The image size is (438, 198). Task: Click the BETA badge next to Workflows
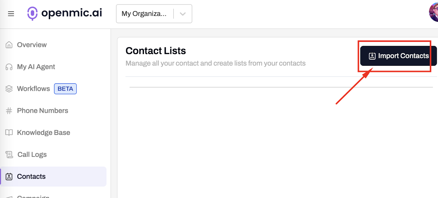(x=65, y=88)
